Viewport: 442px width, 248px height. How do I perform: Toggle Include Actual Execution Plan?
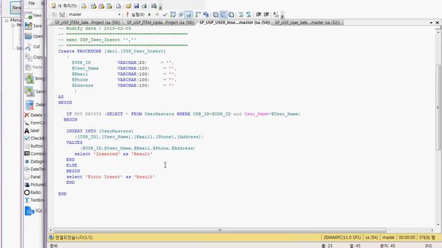click(x=198, y=14)
